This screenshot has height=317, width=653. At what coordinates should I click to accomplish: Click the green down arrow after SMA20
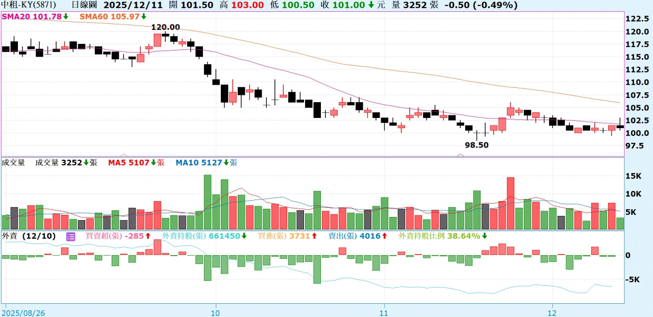66,17
